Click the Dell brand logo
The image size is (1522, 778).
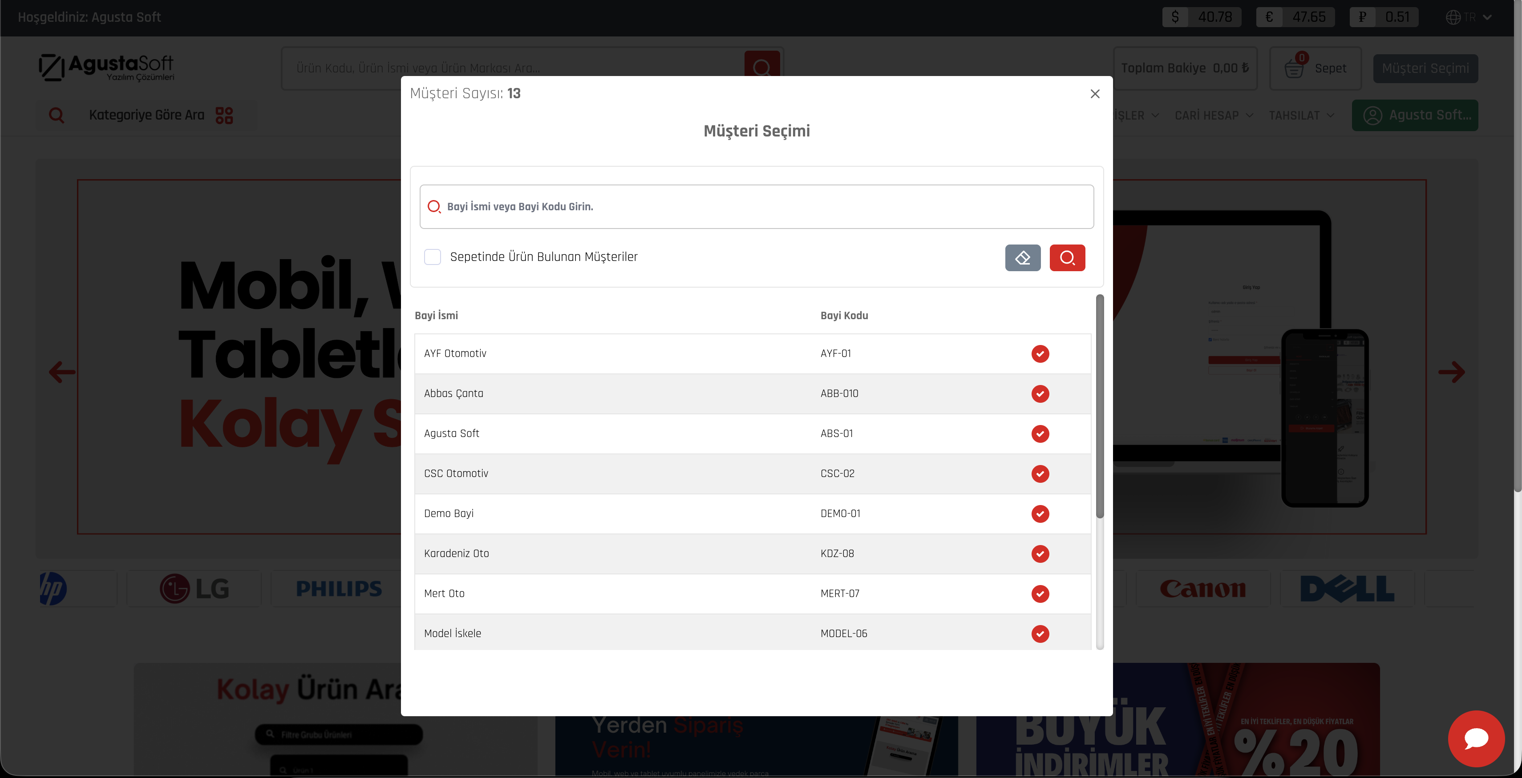(x=1347, y=589)
